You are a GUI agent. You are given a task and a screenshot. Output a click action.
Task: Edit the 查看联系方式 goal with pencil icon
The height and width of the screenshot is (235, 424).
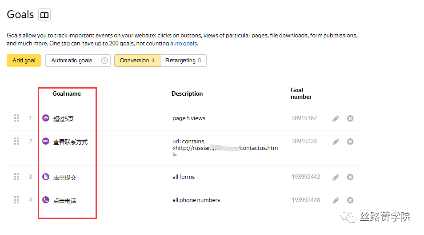(336, 142)
